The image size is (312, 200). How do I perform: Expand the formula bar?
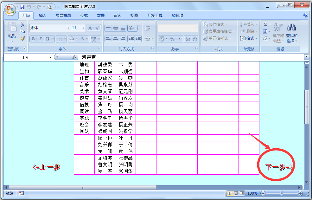point(306,57)
